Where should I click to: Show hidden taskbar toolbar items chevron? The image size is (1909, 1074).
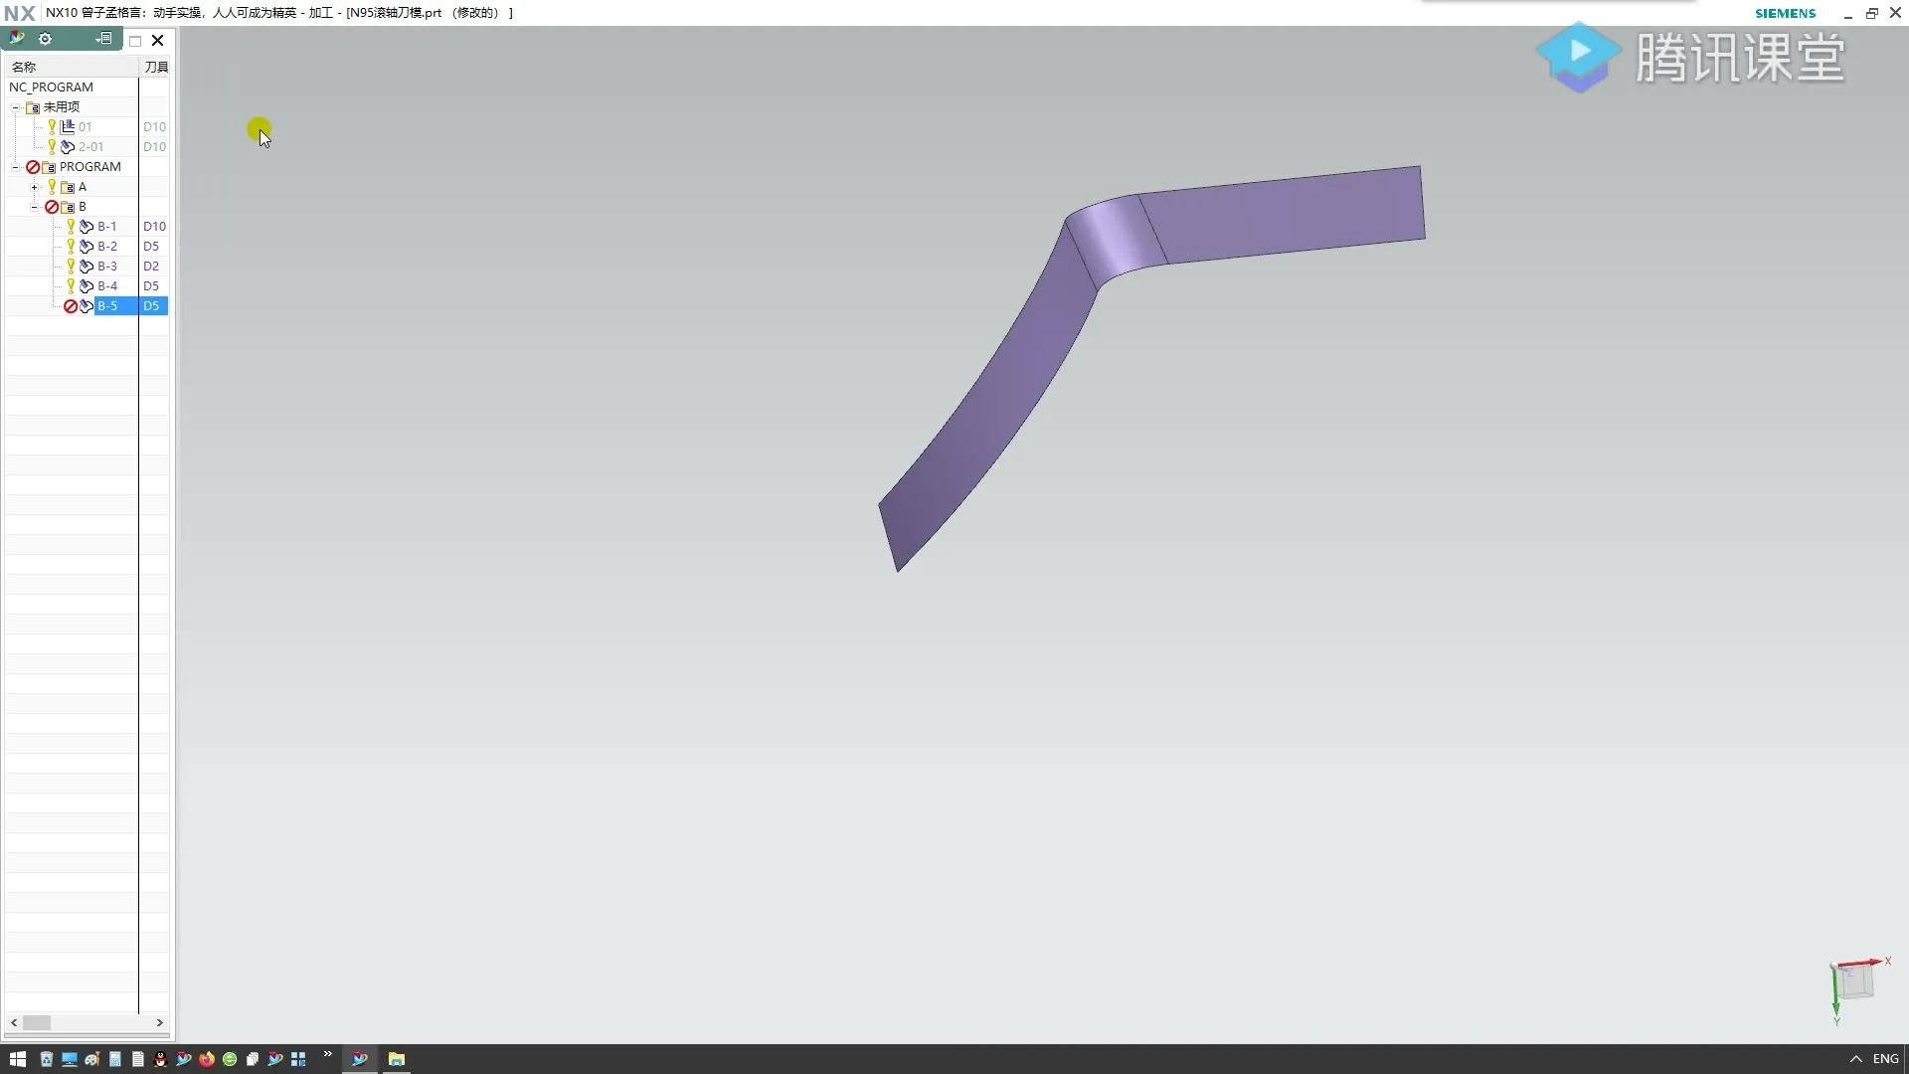tap(327, 1054)
